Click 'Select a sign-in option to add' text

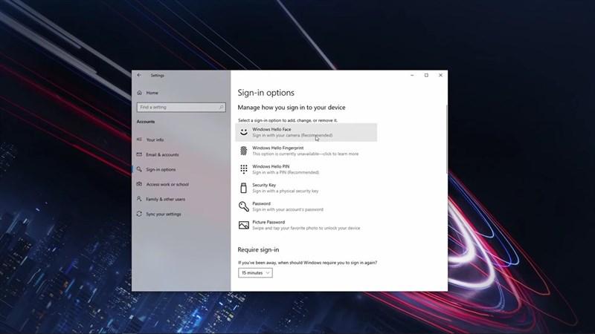(x=288, y=120)
